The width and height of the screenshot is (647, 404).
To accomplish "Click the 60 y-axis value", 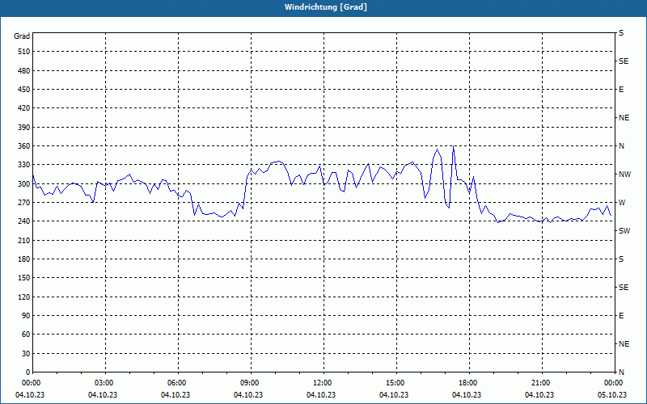I will click(26, 335).
